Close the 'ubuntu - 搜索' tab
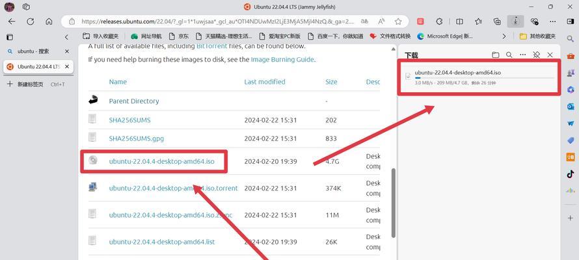The width and height of the screenshot is (579, 260). point(67,51)
